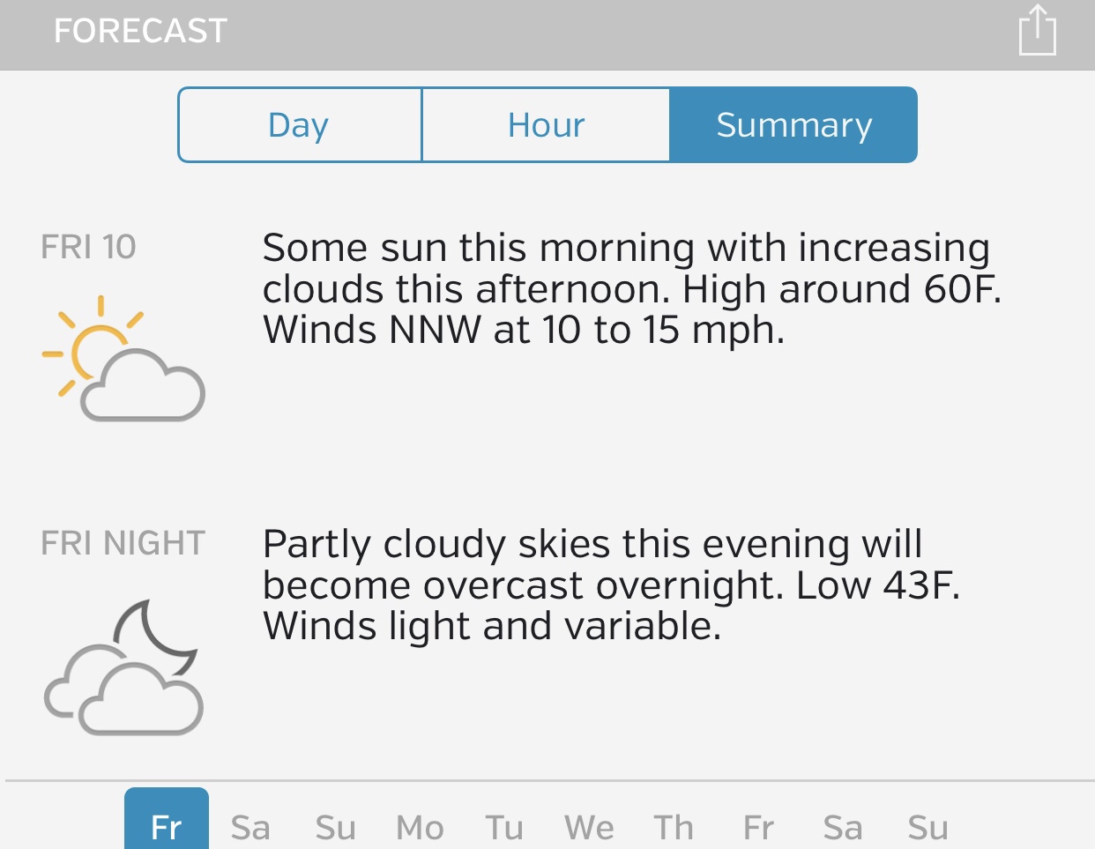Switch to the Day forecast view
The image size is (1095, 849).
300,125
